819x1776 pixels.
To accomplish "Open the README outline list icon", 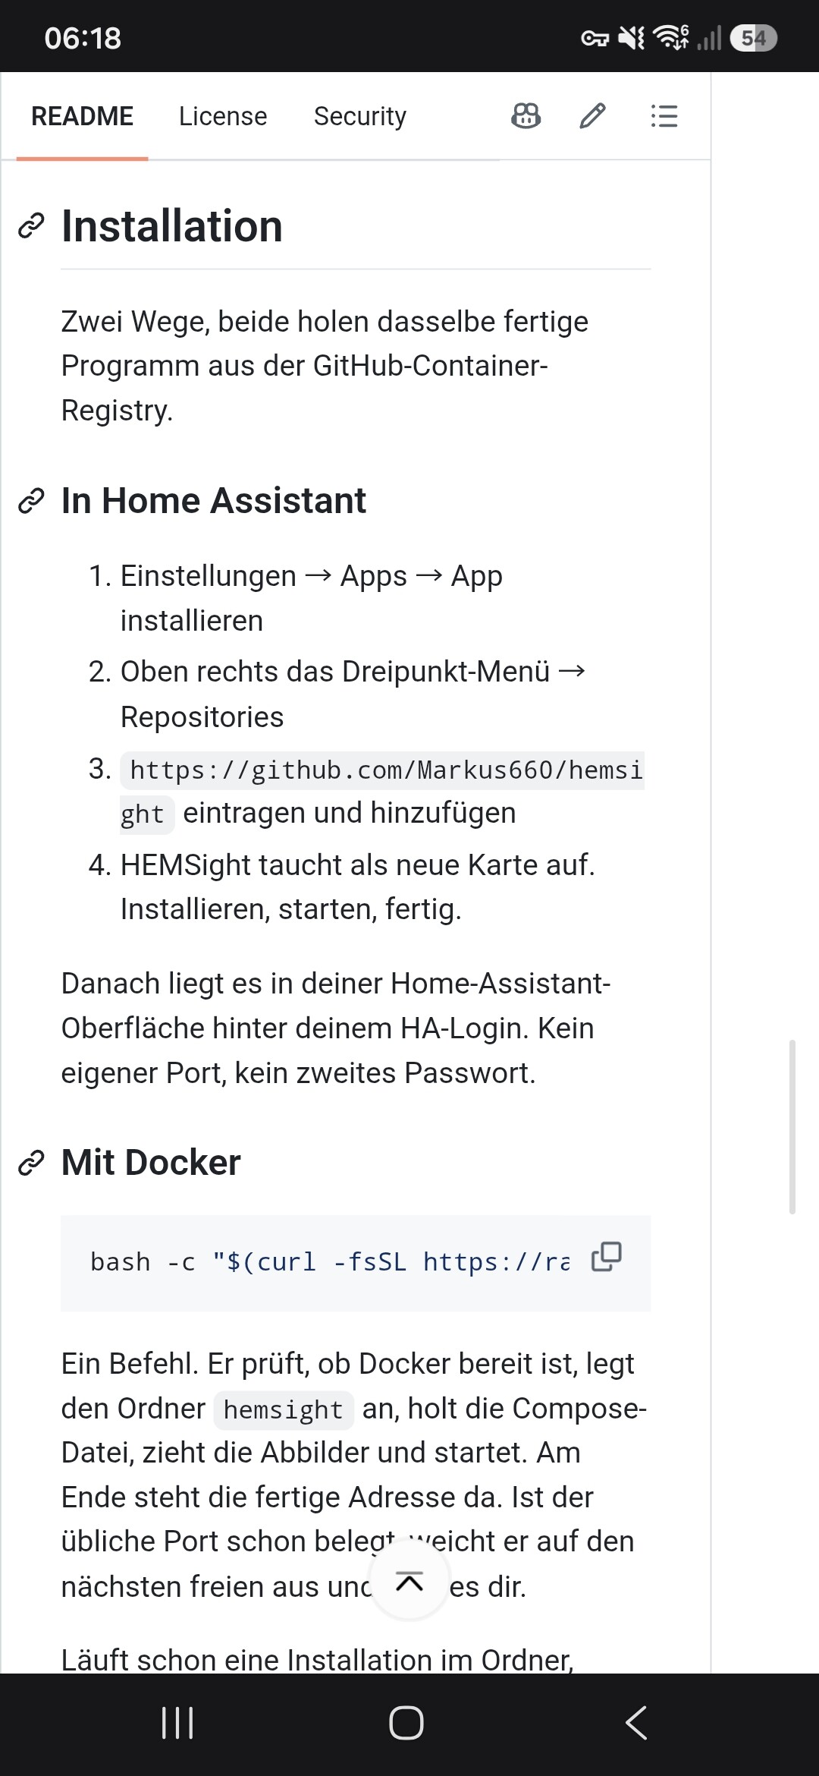I will tap(664, 116).
